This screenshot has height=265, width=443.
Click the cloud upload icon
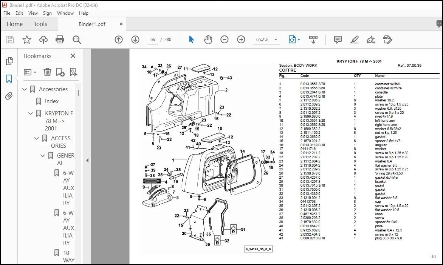(x=43, y=40)
